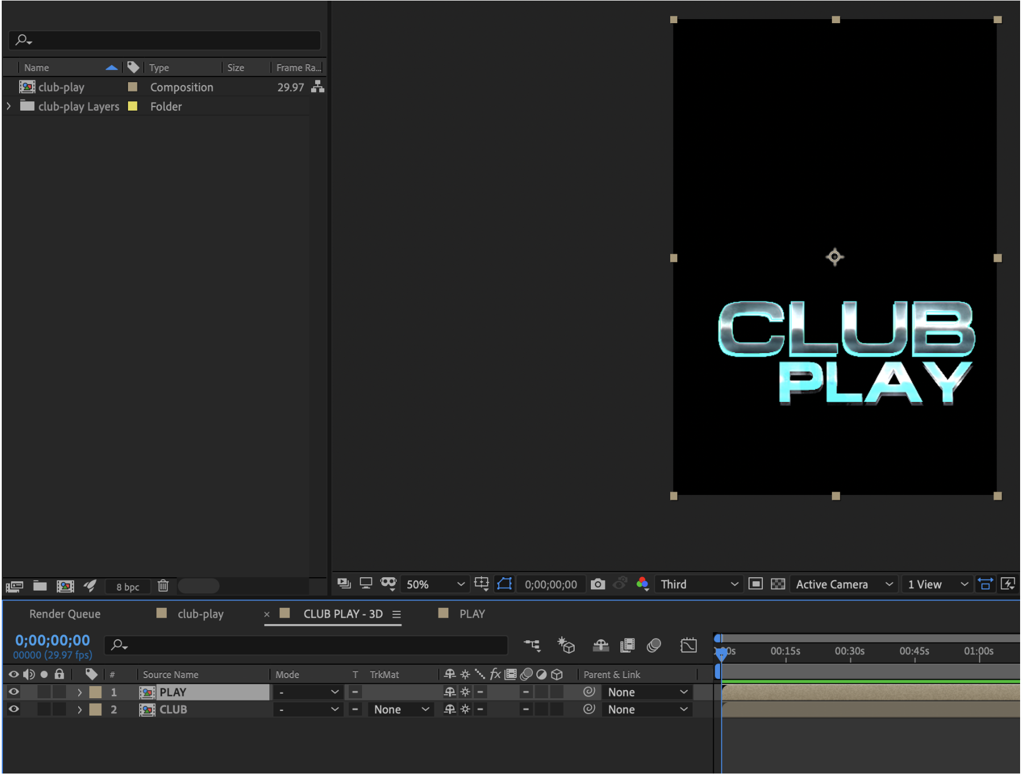Open magnification 50% dropdown
1023x777 pixels.
pyautogui.click(x=436, y=584)
